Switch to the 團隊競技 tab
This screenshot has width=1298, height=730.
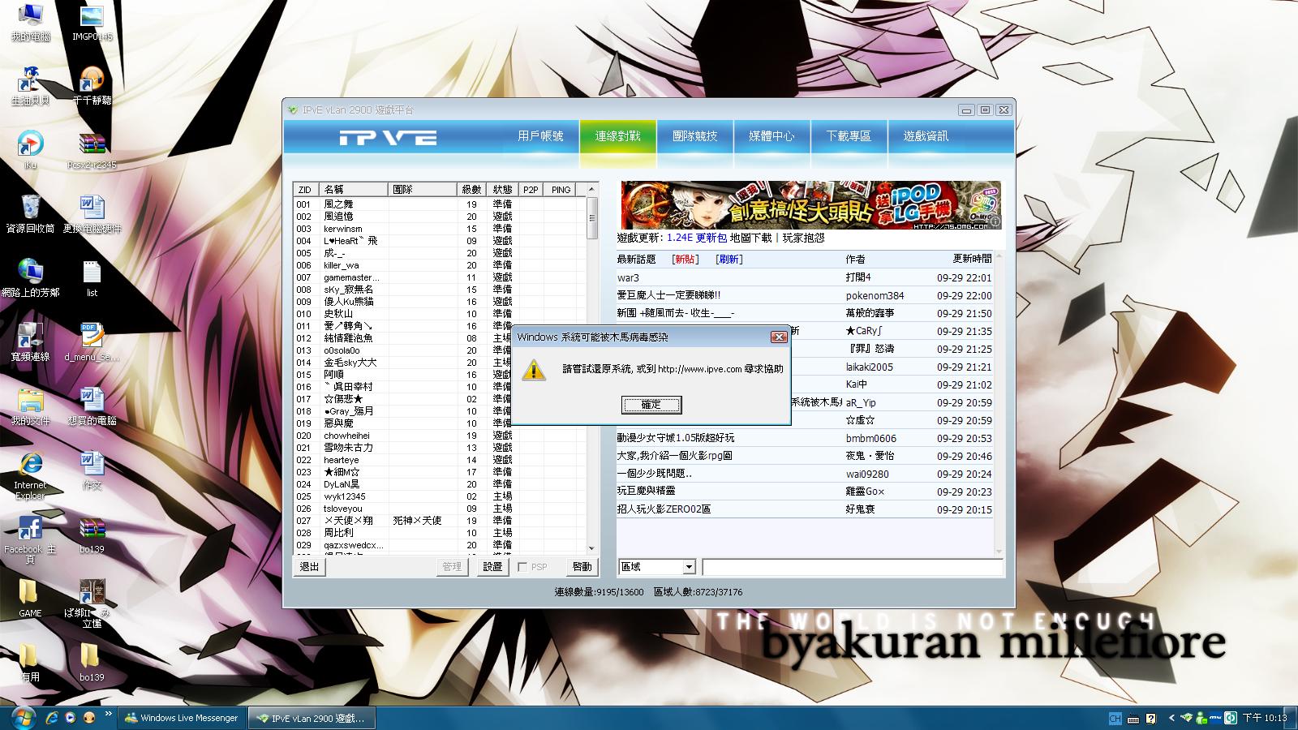click(x=694, y=136)
